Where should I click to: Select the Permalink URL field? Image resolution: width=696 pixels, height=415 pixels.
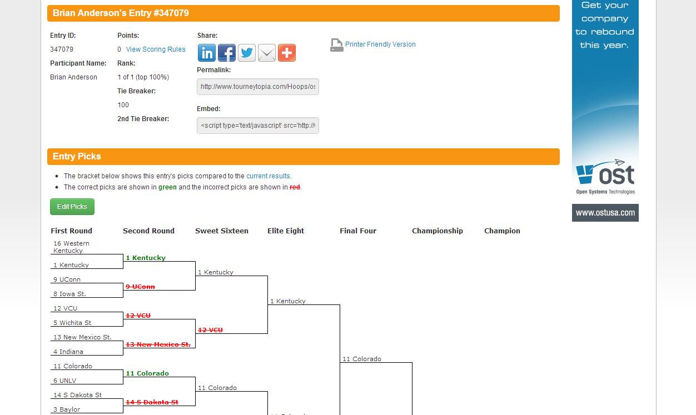(x=258, y=87)
